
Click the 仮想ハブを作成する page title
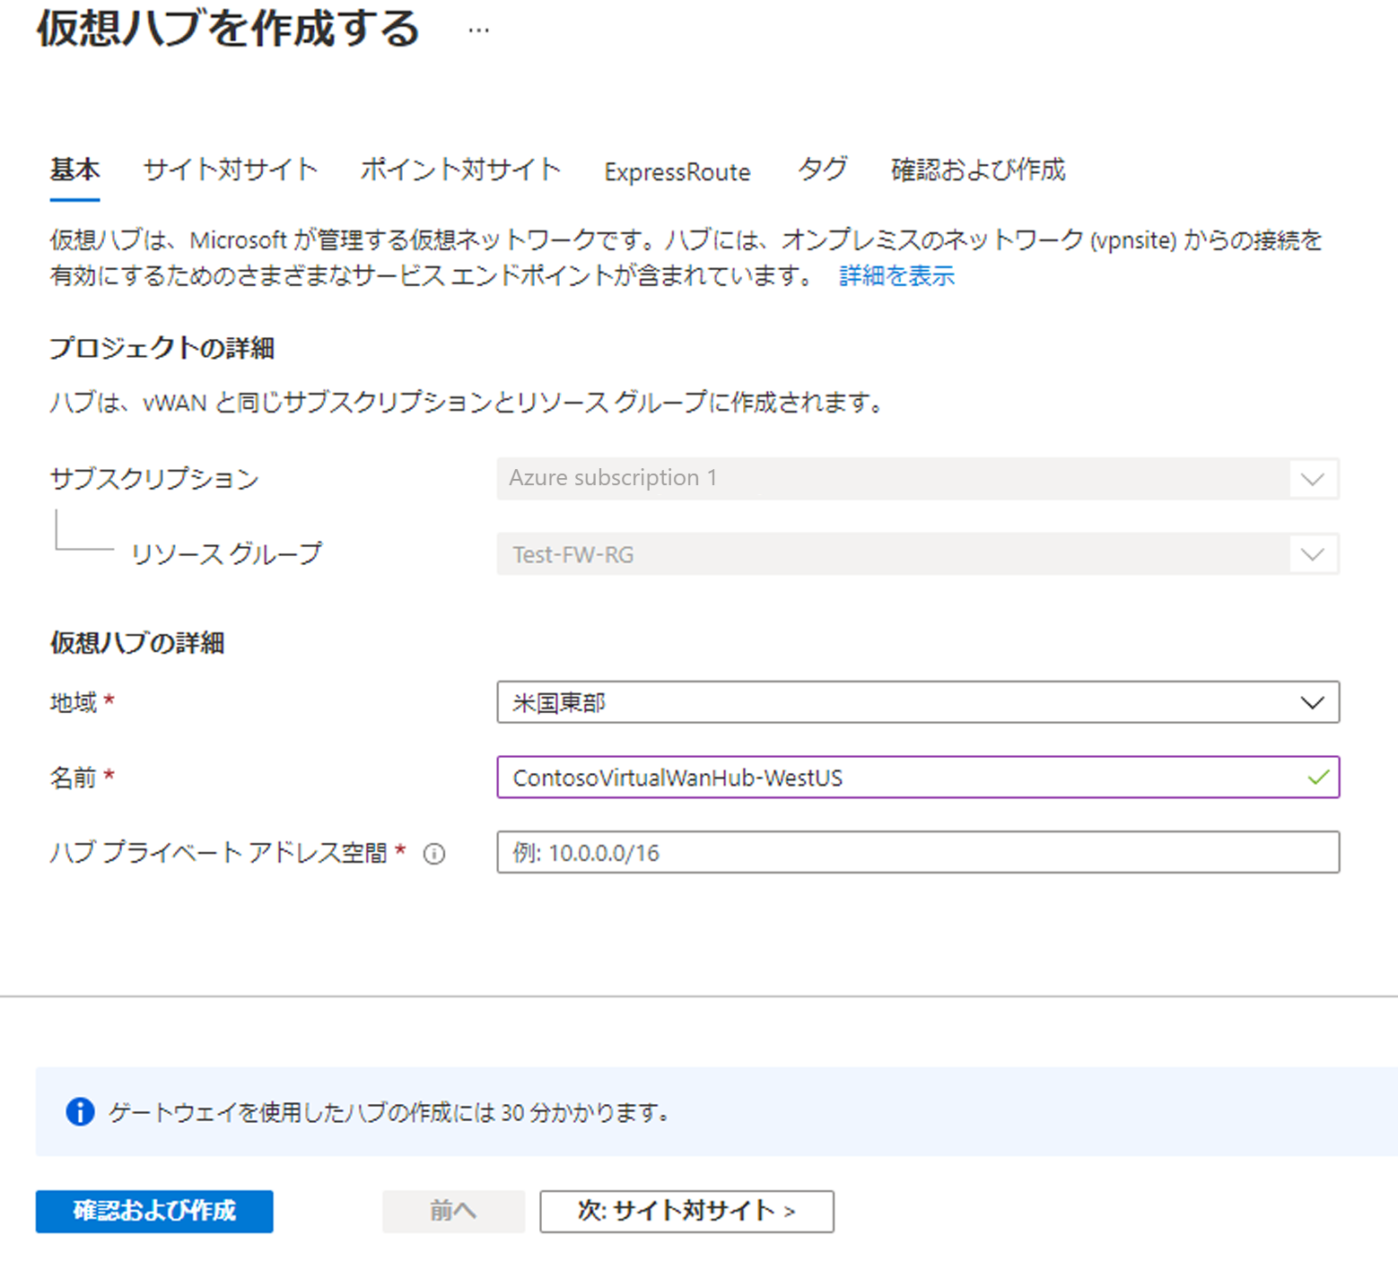[228, 29]
